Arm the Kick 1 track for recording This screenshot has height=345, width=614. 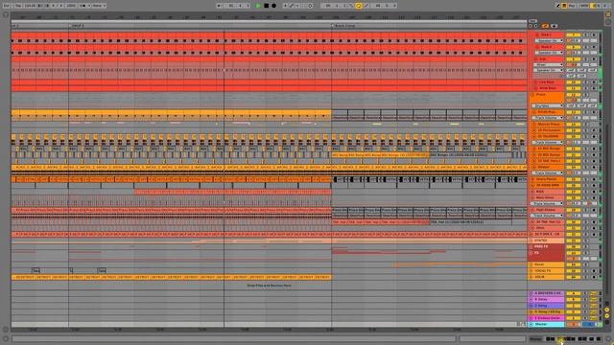pyautogui.click(x=594, y=34)
